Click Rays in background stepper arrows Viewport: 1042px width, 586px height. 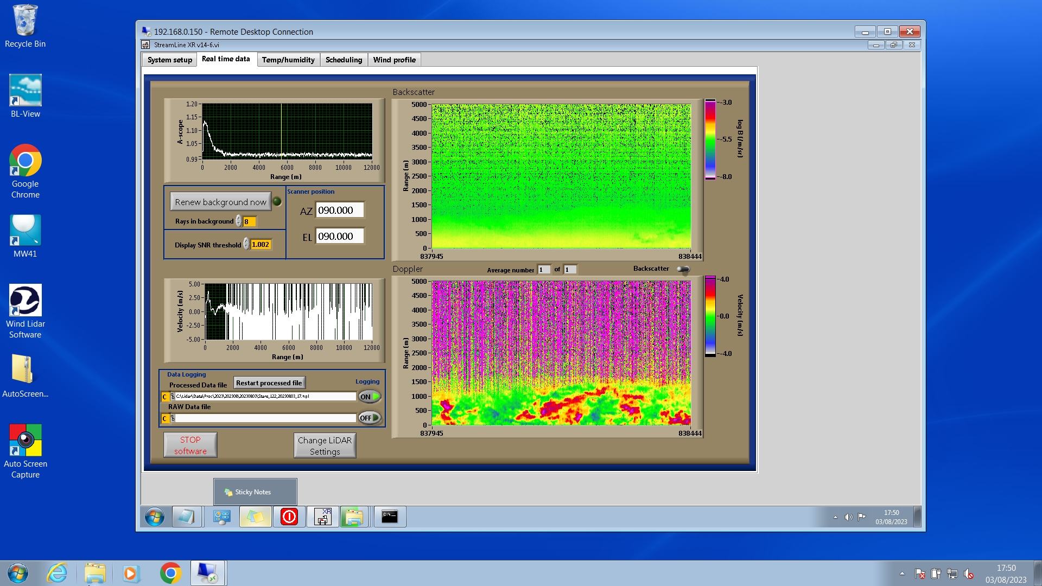coord(238,221)
